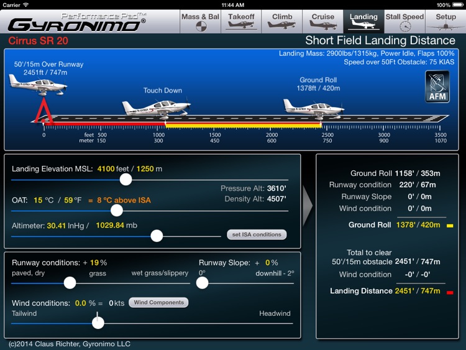This screenshot has width=466, height=350.
Task: Click the Speed over 50Ft Obstacle text
Action: pos(399,62)
